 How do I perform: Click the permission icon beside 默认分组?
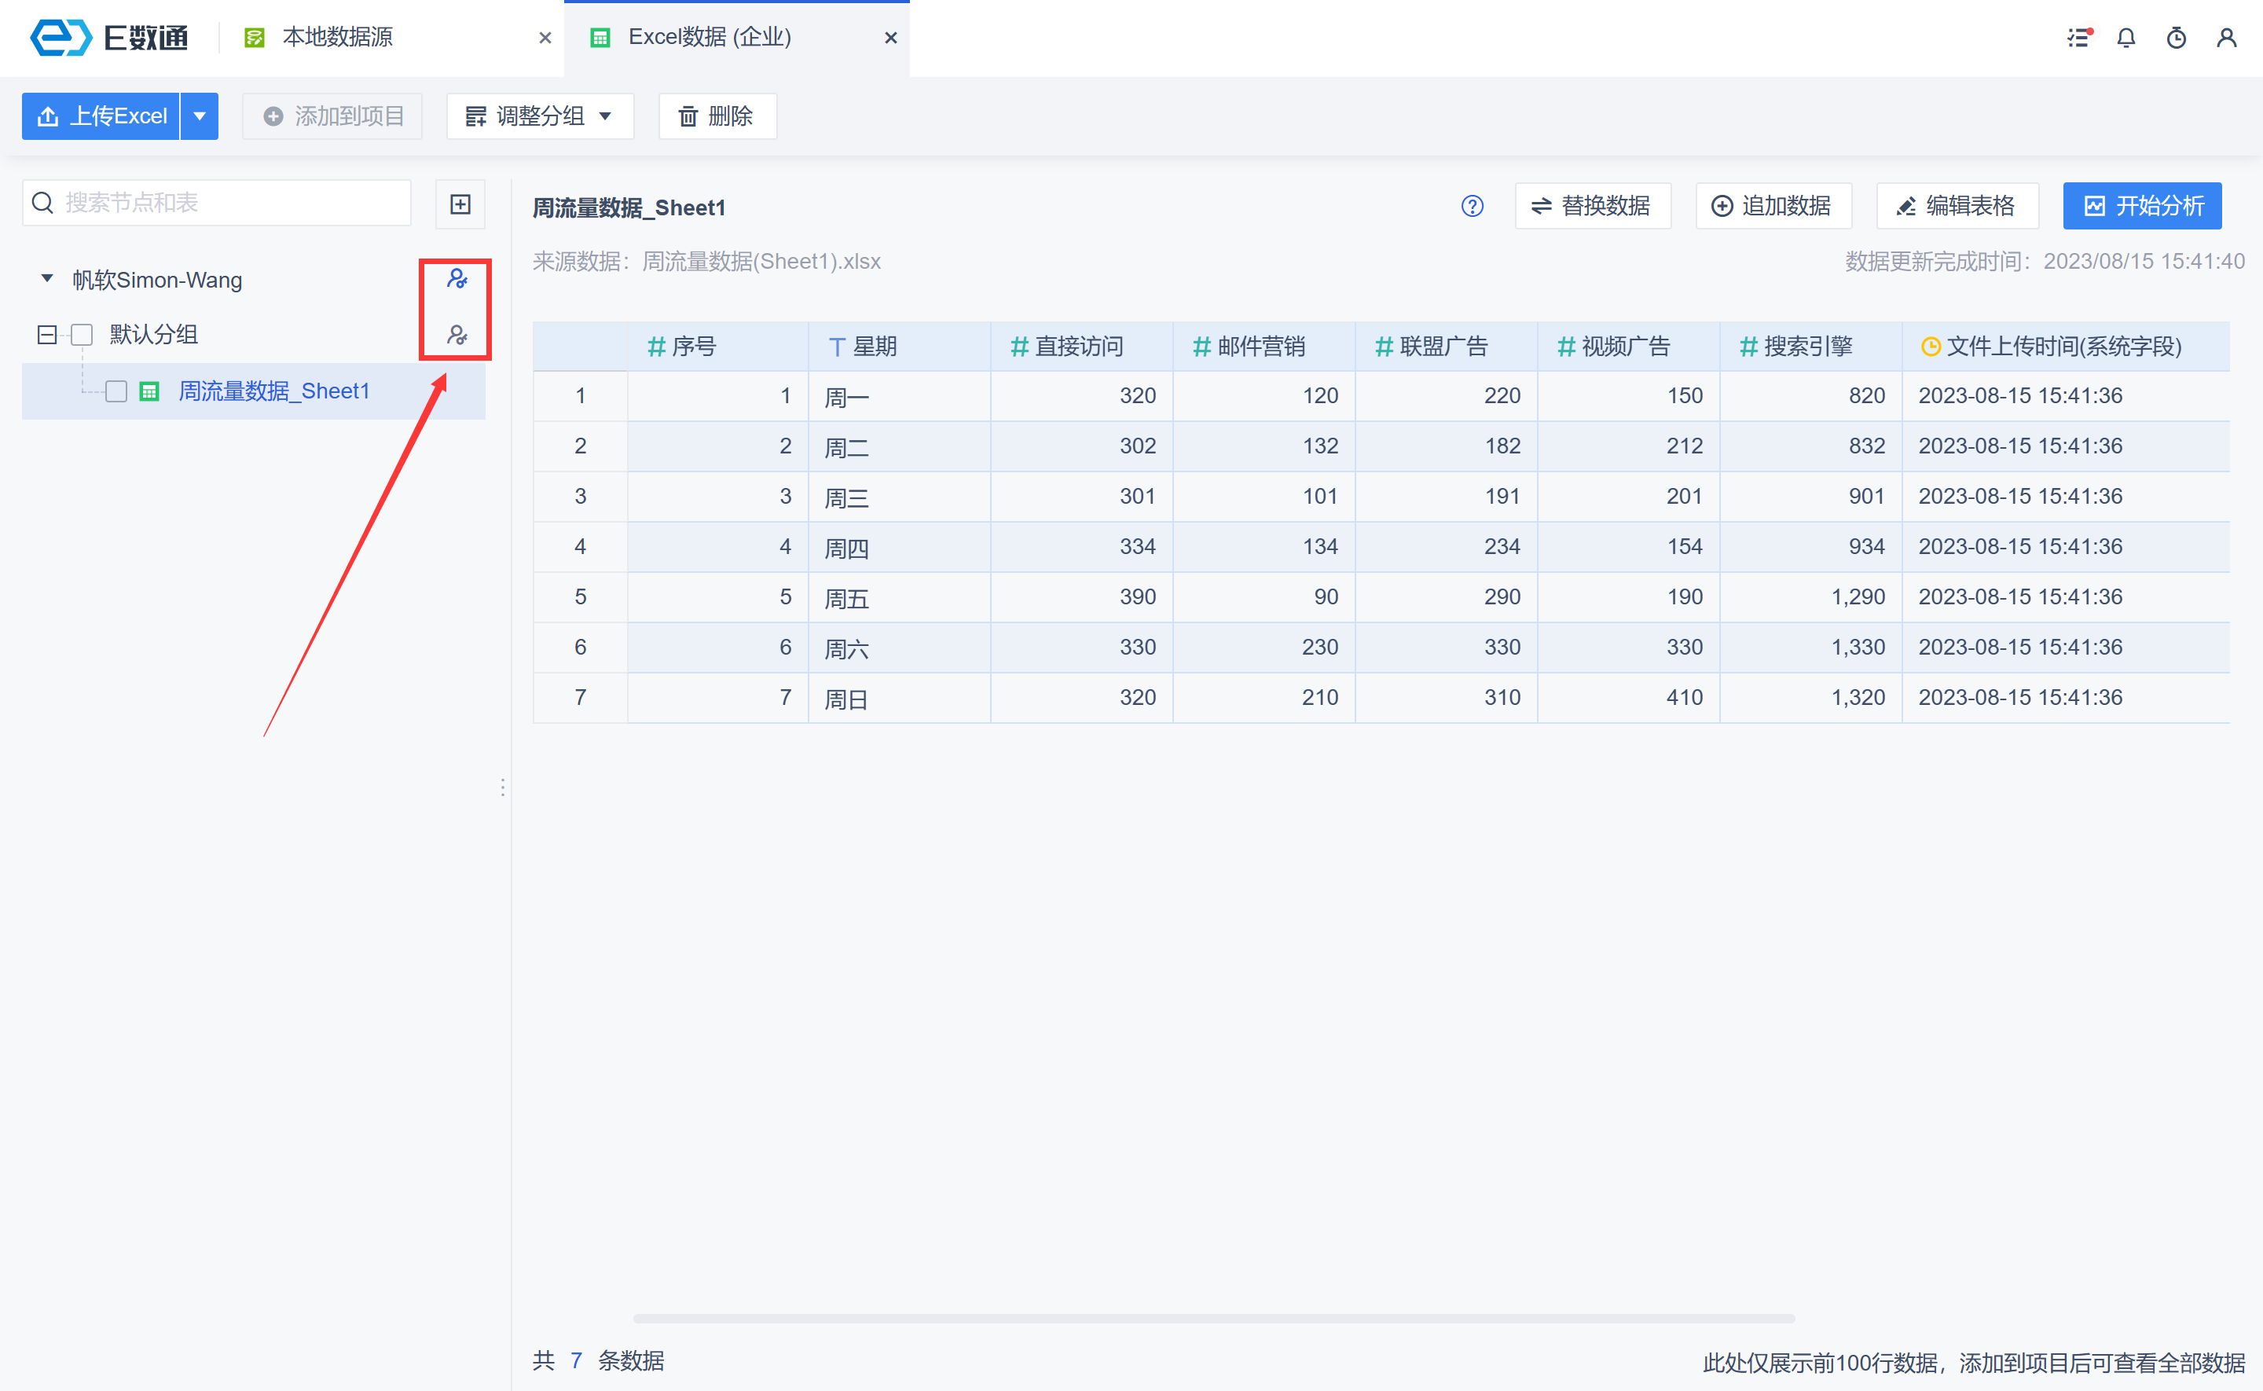click(x=456, y=335)
